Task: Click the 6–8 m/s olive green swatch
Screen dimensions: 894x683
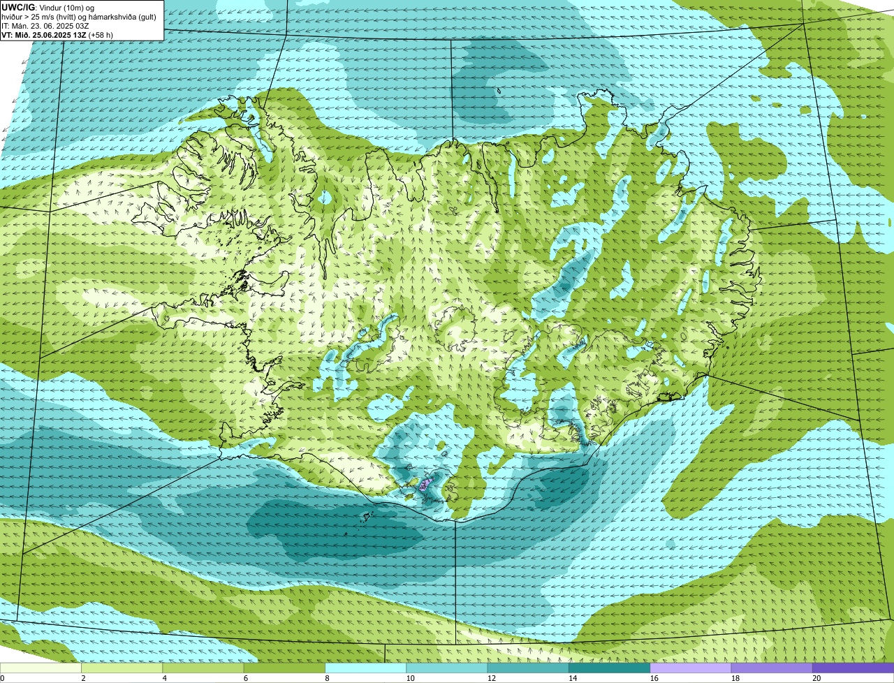Action: point(284,668)
